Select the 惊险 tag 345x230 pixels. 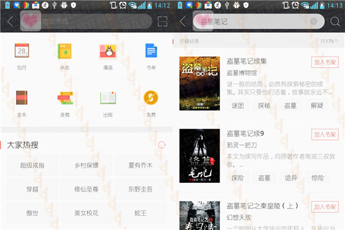pyautogui.click(x=318, y=178)
